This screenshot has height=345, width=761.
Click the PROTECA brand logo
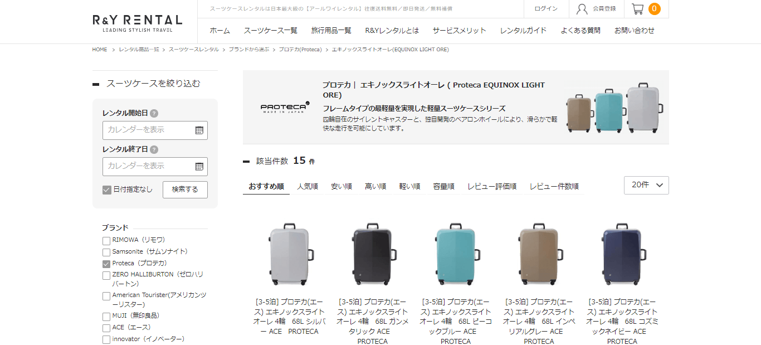pos(285,107)
